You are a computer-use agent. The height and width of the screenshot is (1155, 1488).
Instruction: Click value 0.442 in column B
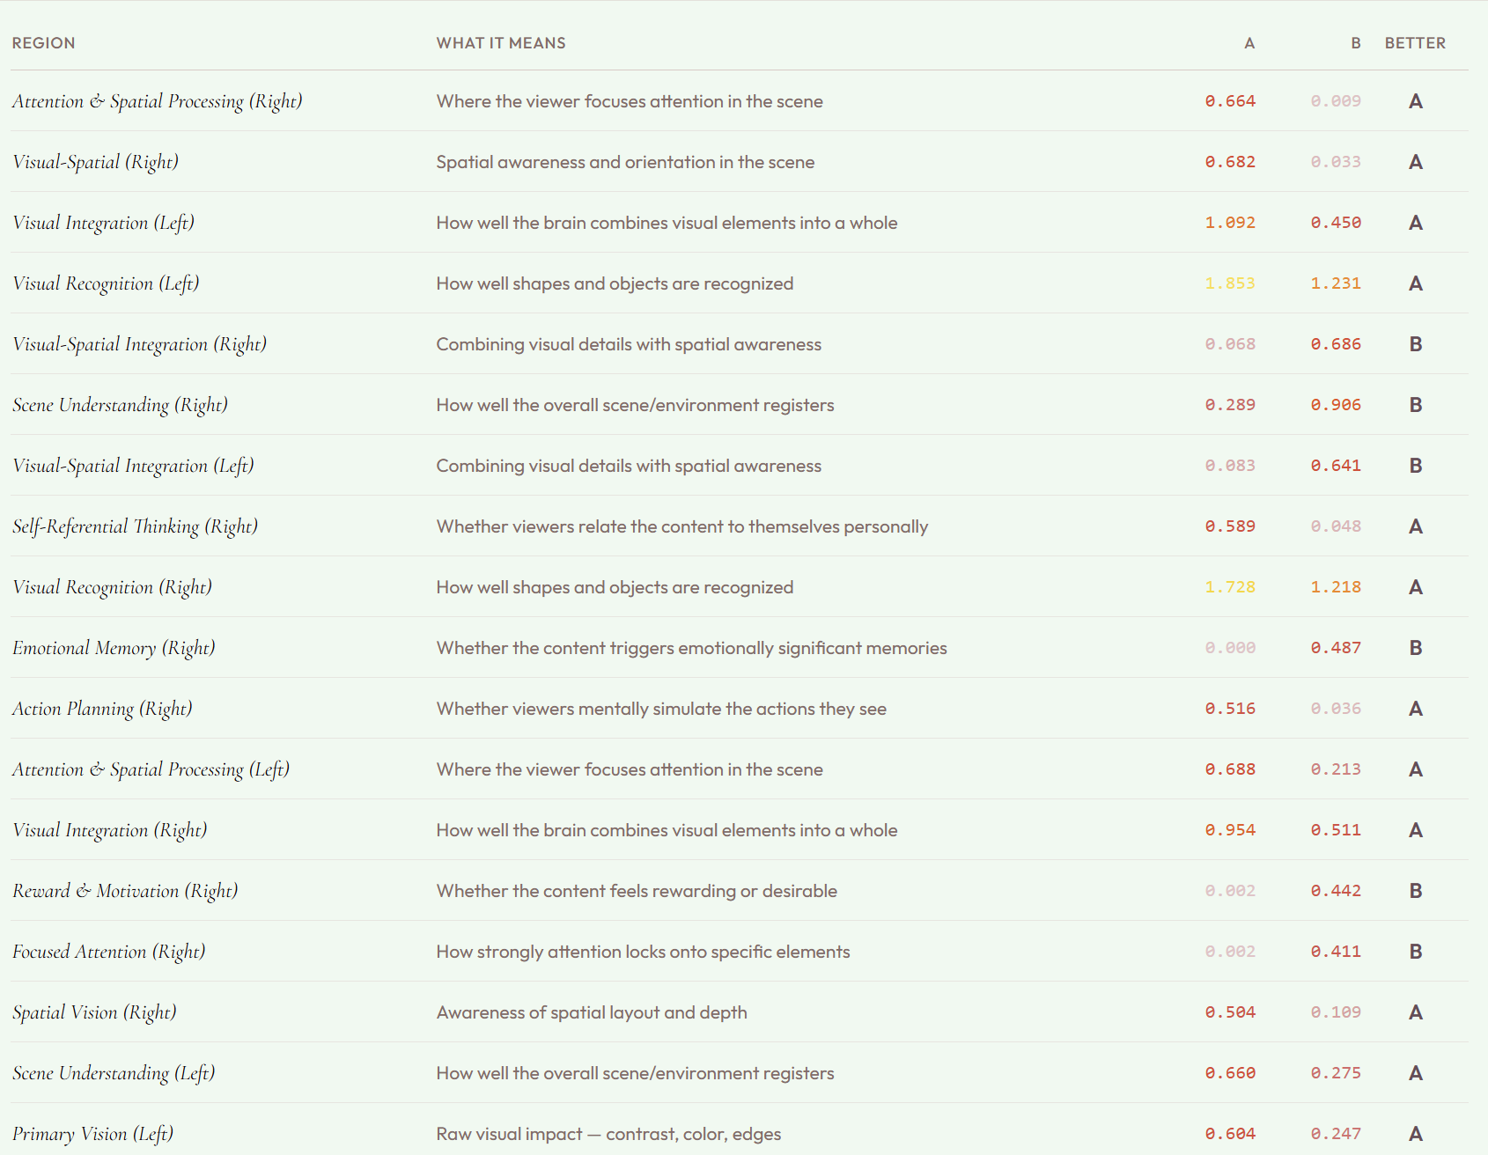click(1336, 891)
